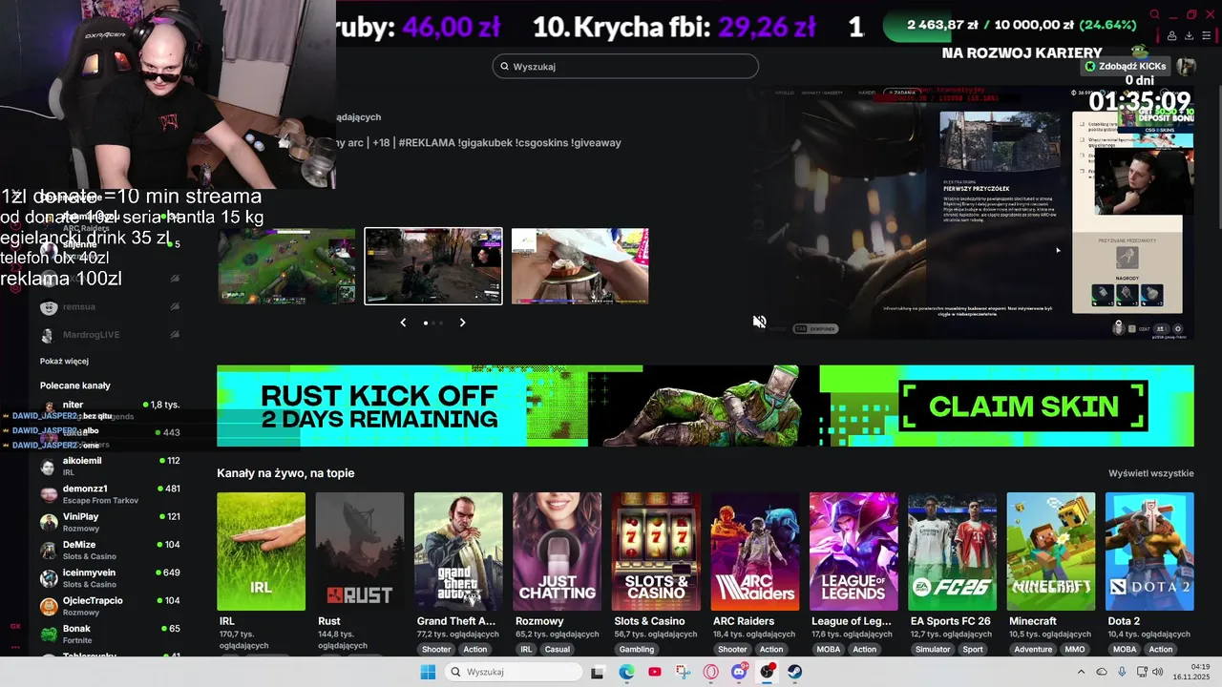Screen dimensions: 1222x687
Task: Open the League of Legends category card
Action: click(853, 552)
